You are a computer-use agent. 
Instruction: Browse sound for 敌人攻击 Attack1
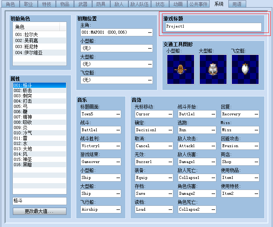[213, 146]
